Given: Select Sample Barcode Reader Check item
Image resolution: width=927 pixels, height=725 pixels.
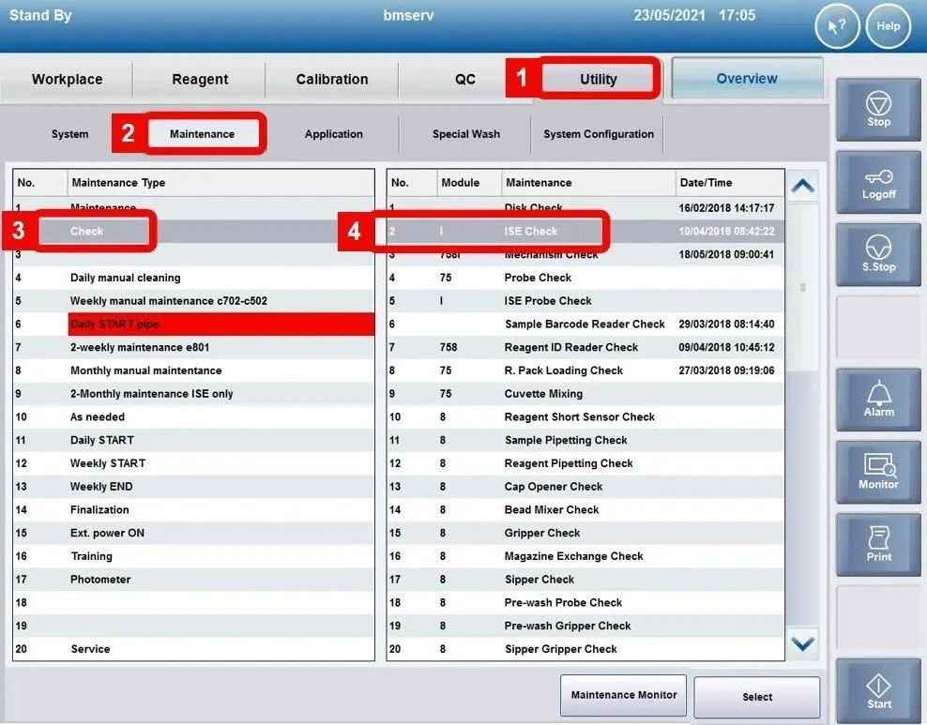Looking at the screenshot, I should tap(585, 324).
